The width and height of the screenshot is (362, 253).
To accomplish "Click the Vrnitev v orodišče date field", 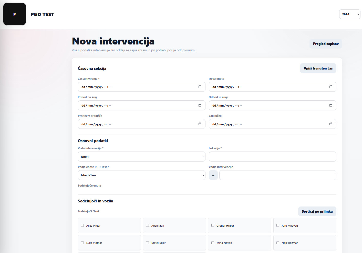I will (x=142, y=124).
